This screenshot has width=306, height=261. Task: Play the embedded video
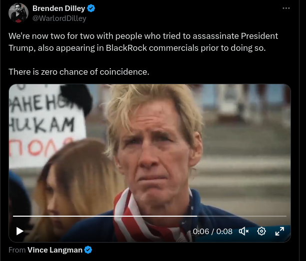(x=19, y=231)
